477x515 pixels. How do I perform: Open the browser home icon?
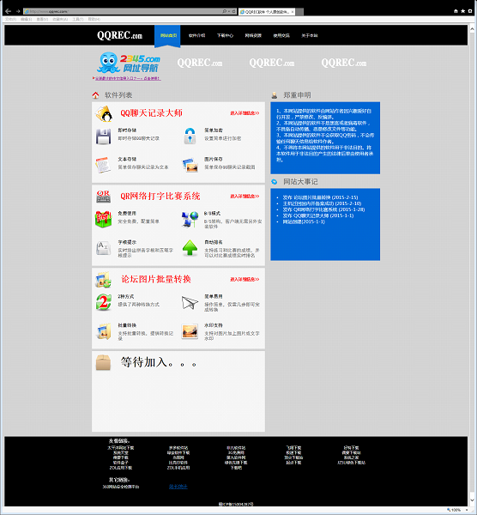pyautogui.click(x=456, y=11)
